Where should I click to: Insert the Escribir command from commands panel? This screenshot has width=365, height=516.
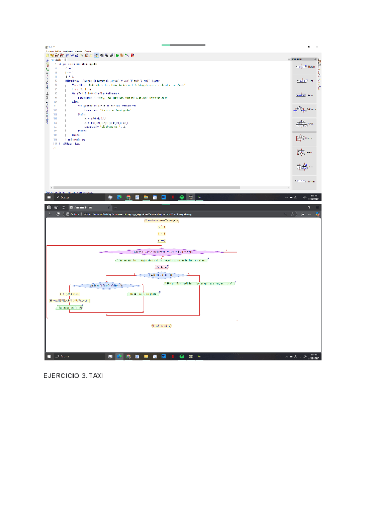click(304, 66)
